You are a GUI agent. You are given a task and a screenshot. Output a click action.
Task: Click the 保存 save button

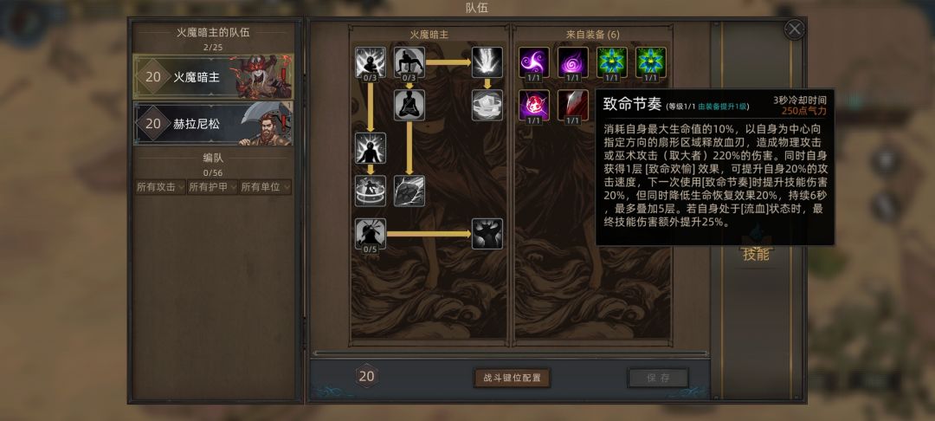[658, 378]
